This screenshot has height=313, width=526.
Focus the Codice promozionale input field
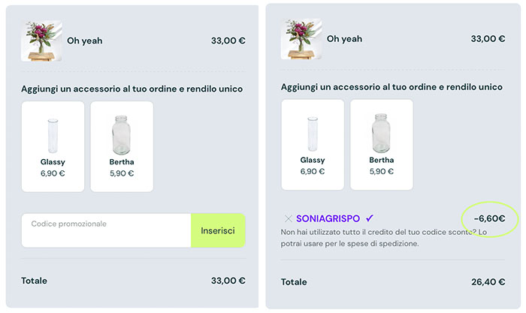[x=107, y=230]
